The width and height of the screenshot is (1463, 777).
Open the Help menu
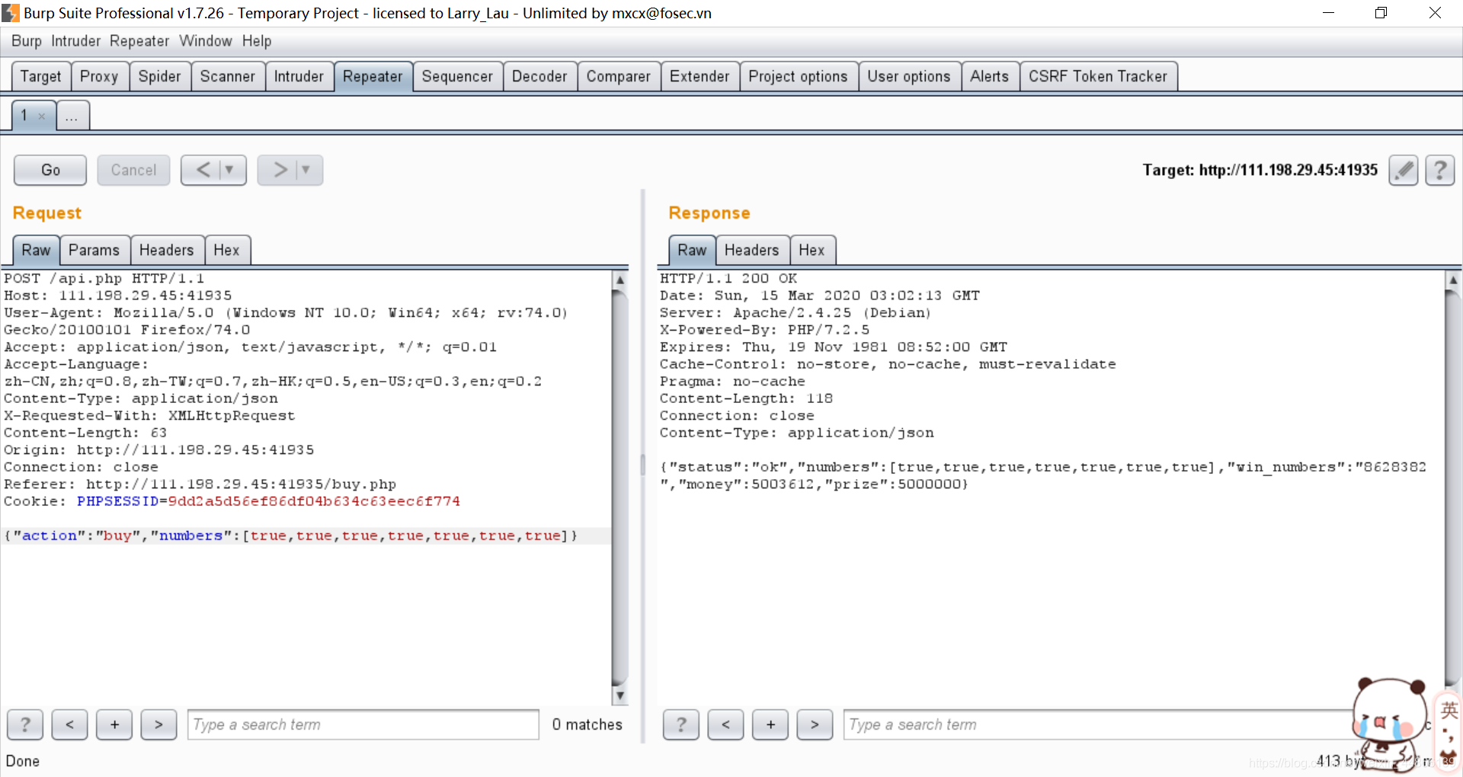257,41
